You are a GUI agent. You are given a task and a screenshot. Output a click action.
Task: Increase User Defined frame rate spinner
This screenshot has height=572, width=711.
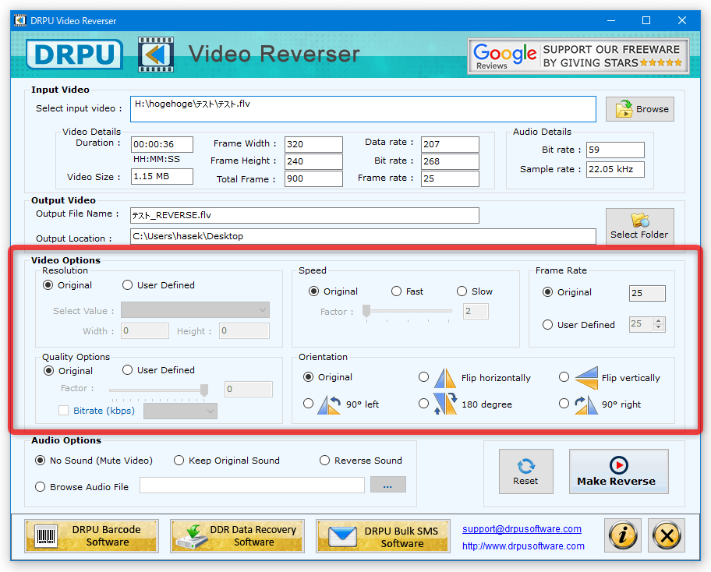pos(659,321)
